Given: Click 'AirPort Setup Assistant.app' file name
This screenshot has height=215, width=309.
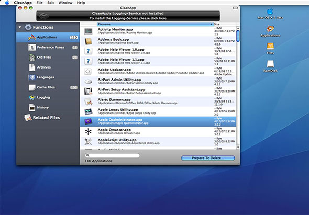Looking at the screenshot, I should point(122,90).
